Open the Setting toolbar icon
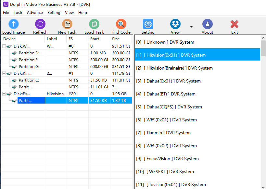The image size is (266, 189). [148, 24]
